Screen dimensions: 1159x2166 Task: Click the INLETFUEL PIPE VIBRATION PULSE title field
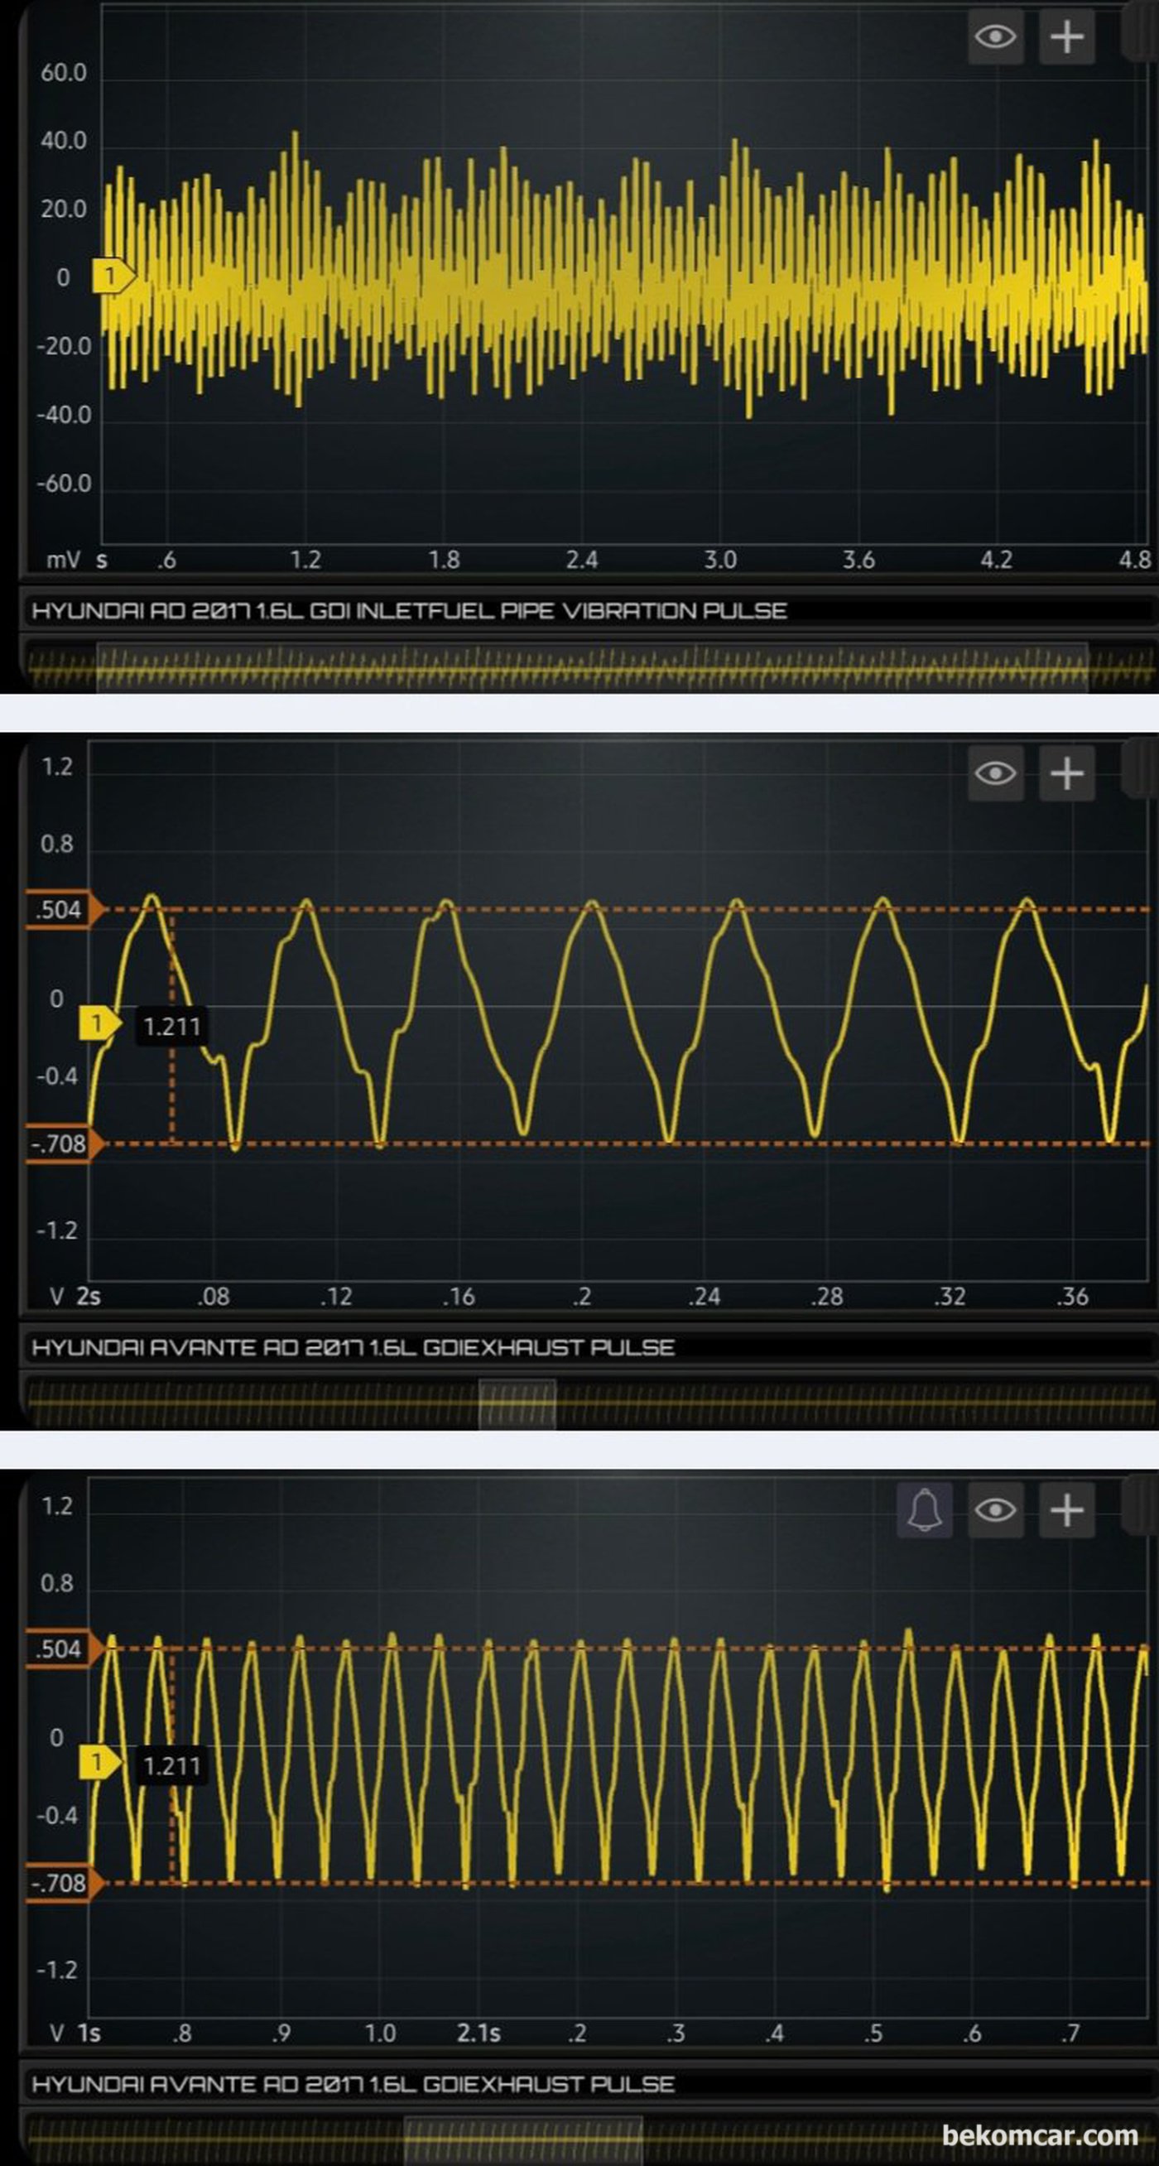(409, 610)
